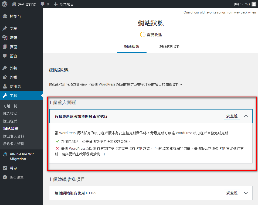Go to 頁面 pages menu
258x205 pixels.
tap(13, 47)
